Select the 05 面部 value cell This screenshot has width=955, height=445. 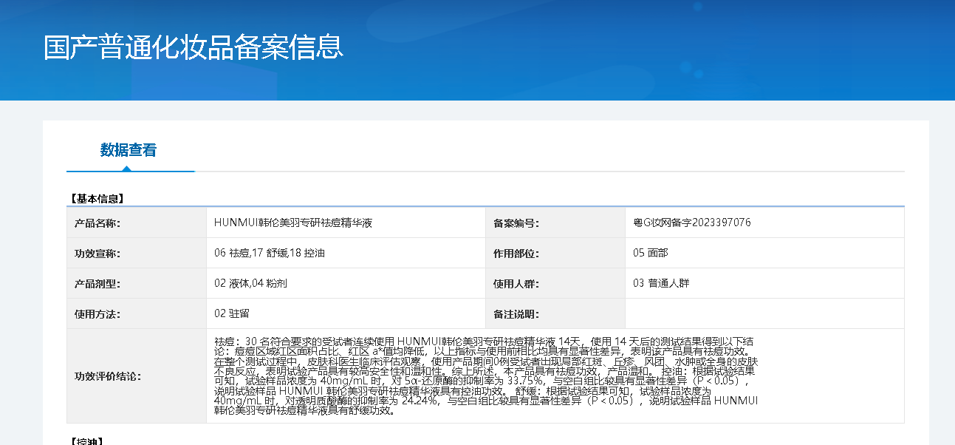point(651,253)
